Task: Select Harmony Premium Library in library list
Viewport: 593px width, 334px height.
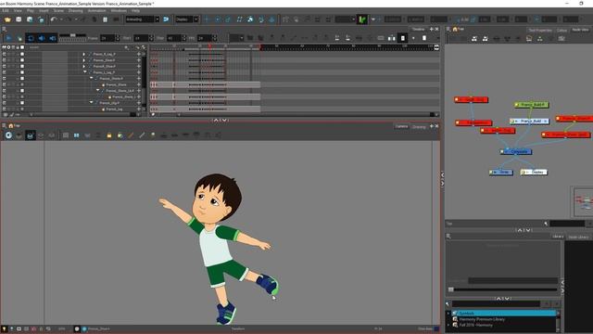Action: click(482, 319)
